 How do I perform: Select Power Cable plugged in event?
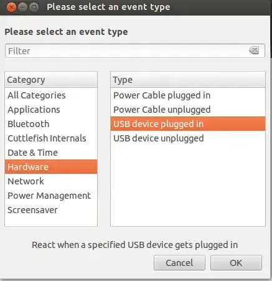click(188, 95)
